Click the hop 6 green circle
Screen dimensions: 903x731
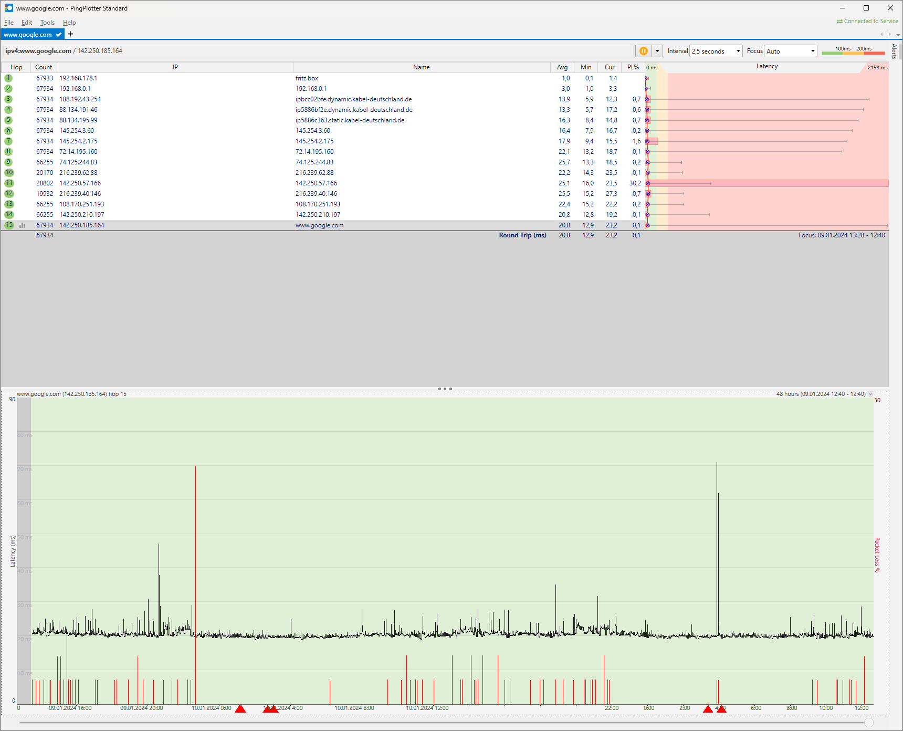[8, 131]
